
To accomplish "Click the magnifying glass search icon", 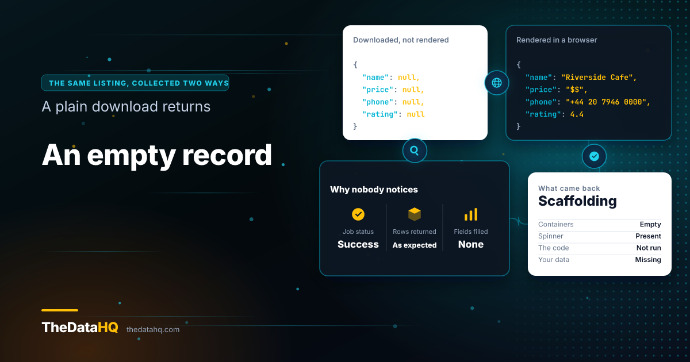I will coord(415,151).
